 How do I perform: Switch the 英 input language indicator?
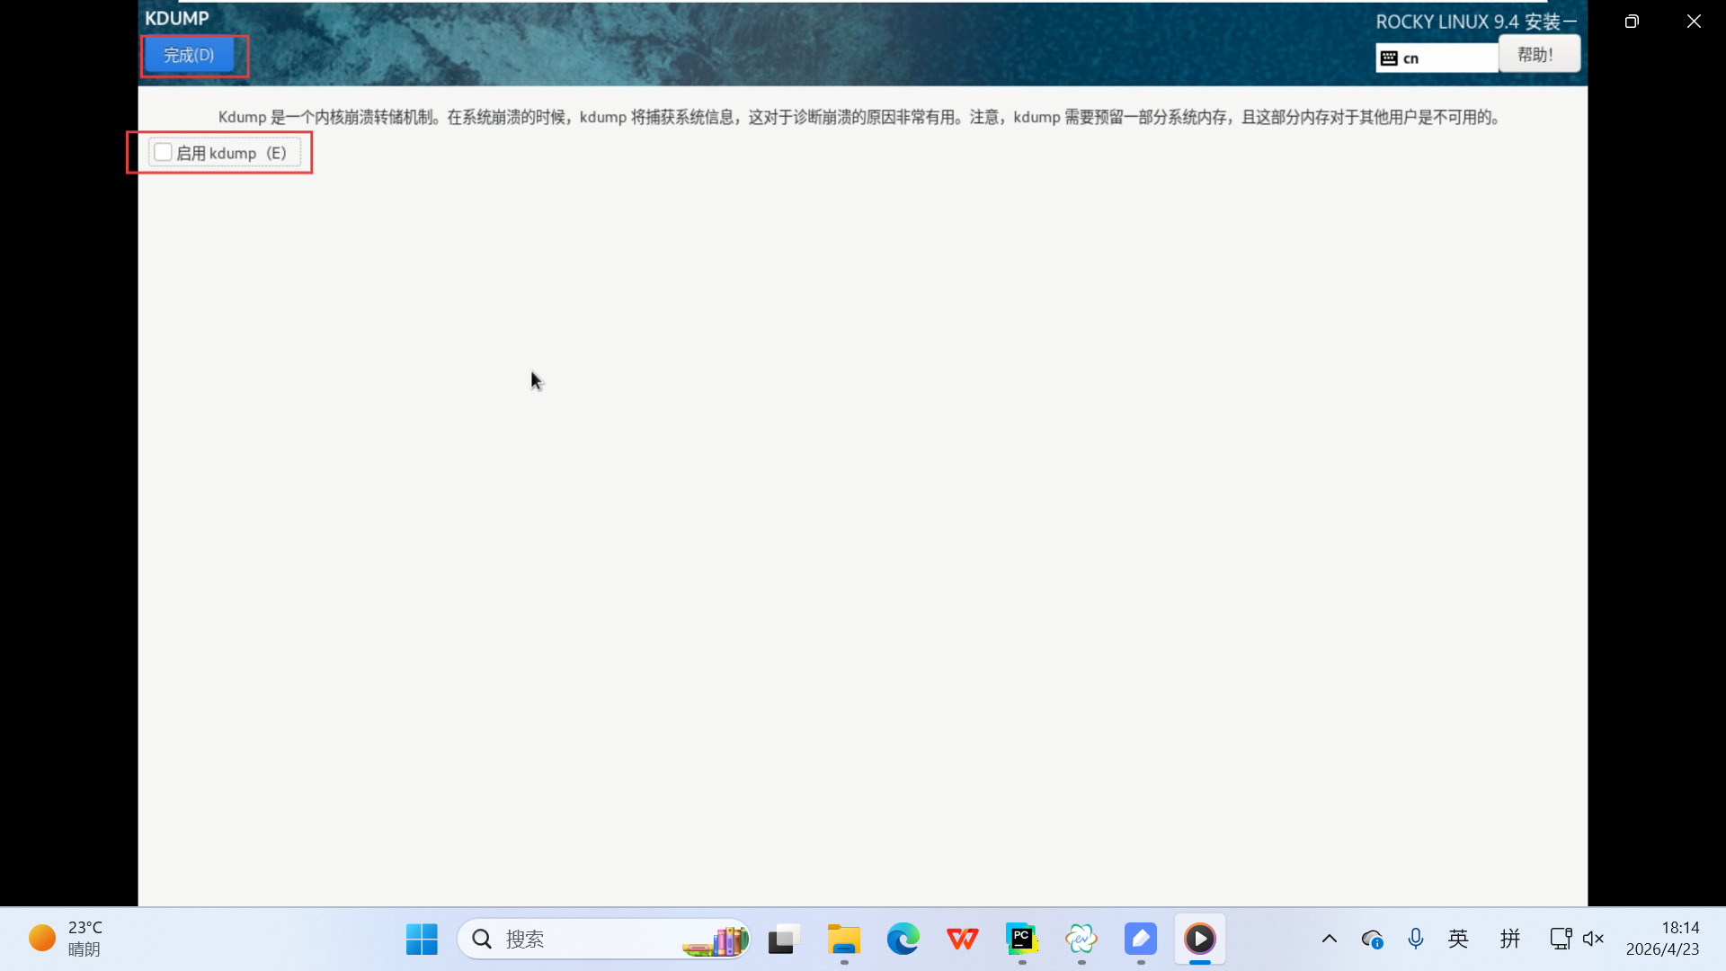pyautogui.click(x=1458, y=940)
